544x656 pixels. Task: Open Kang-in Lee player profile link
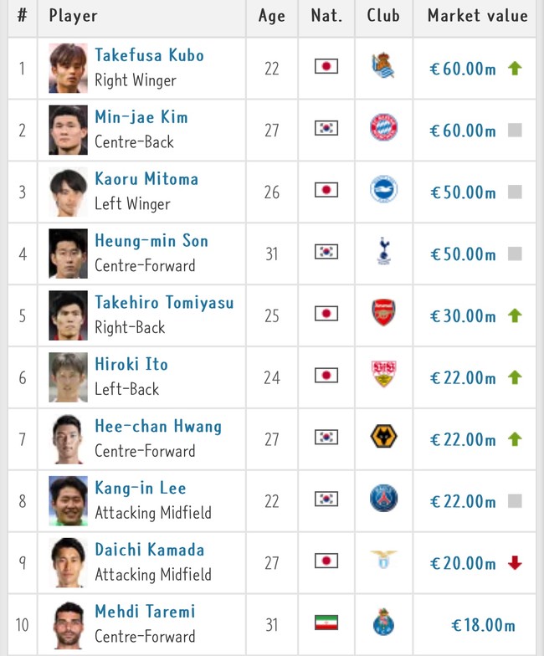coord(140,489)
